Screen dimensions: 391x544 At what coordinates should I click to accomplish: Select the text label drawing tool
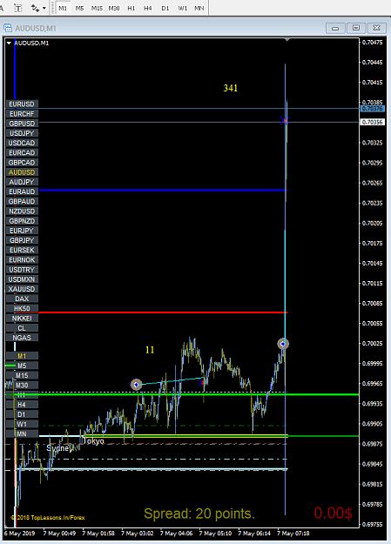[x=17, y=8]
